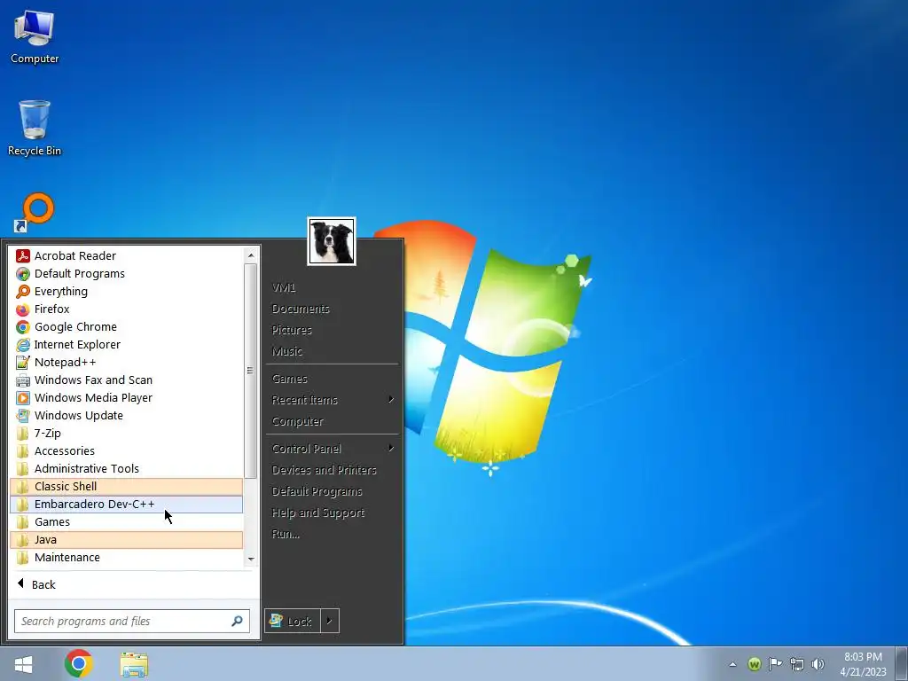Expand the Maintenance folder
908x681 pixels.
pos(126,558)
